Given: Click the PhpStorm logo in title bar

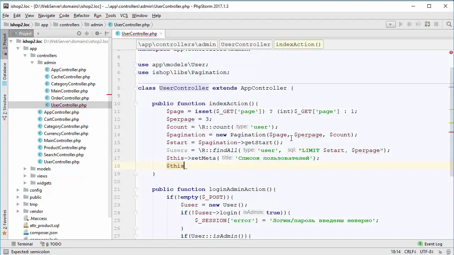Looking at the screenshot, I should [x=6, y=6].
